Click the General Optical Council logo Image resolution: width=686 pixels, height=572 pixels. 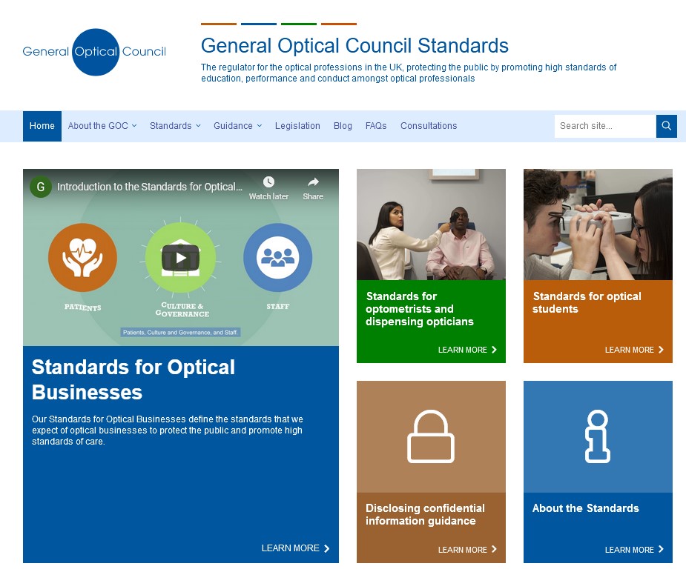[x=95, y=52]
